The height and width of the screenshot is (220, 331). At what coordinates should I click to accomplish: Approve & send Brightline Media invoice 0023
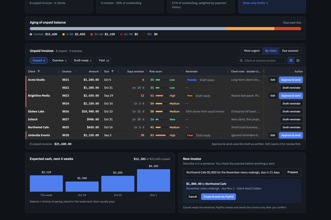(291, 95)
